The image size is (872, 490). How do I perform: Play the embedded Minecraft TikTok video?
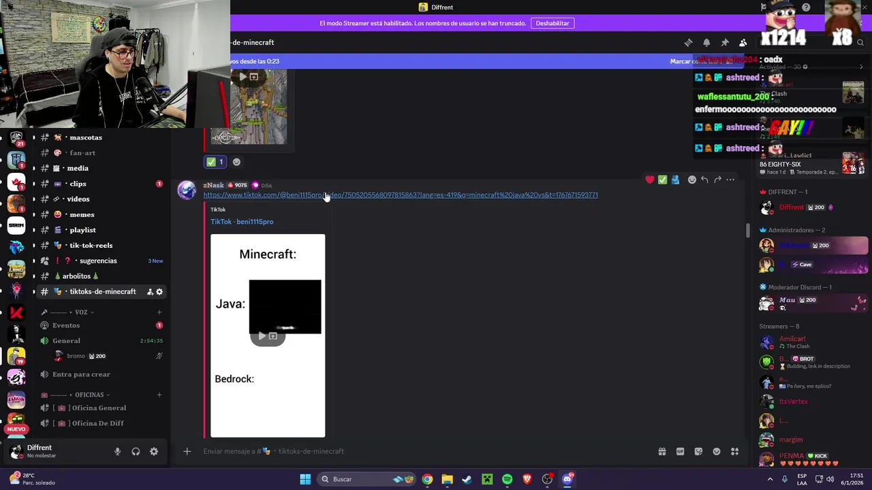point(262,336)
